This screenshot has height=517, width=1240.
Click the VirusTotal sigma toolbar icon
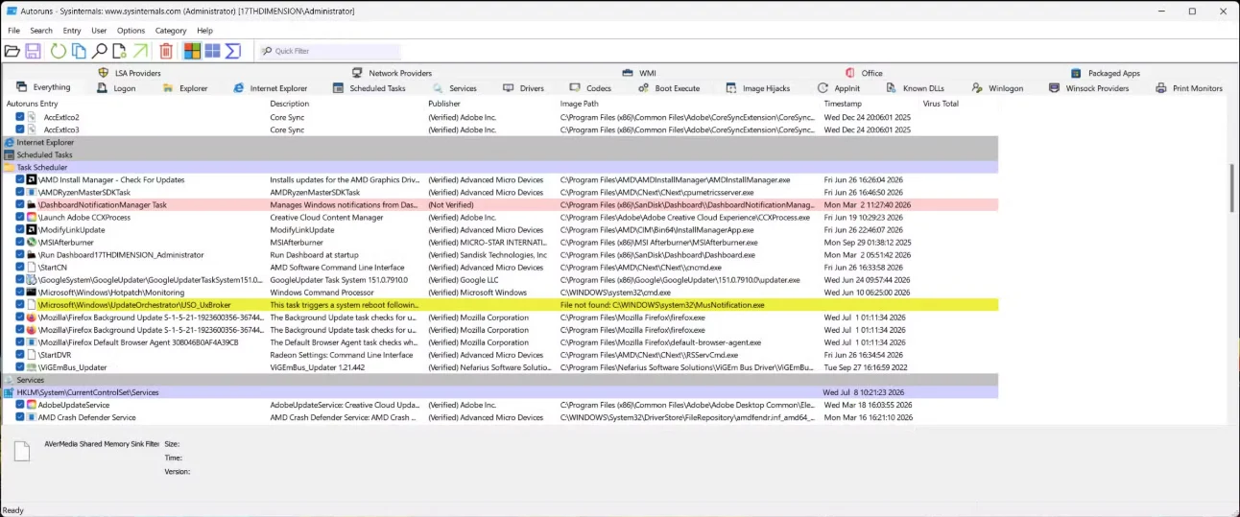[x=232, y=51]
